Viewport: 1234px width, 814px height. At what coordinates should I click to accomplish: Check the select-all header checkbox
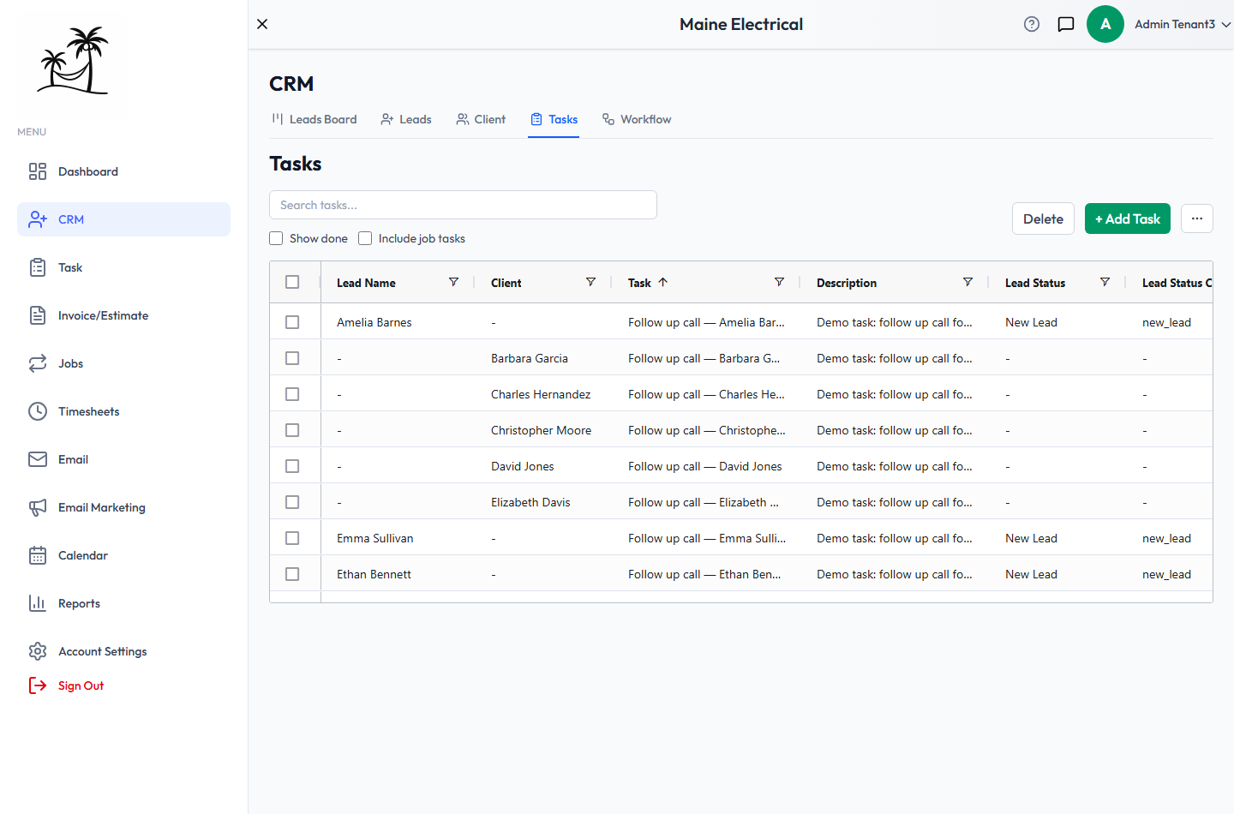coord(292,282)
